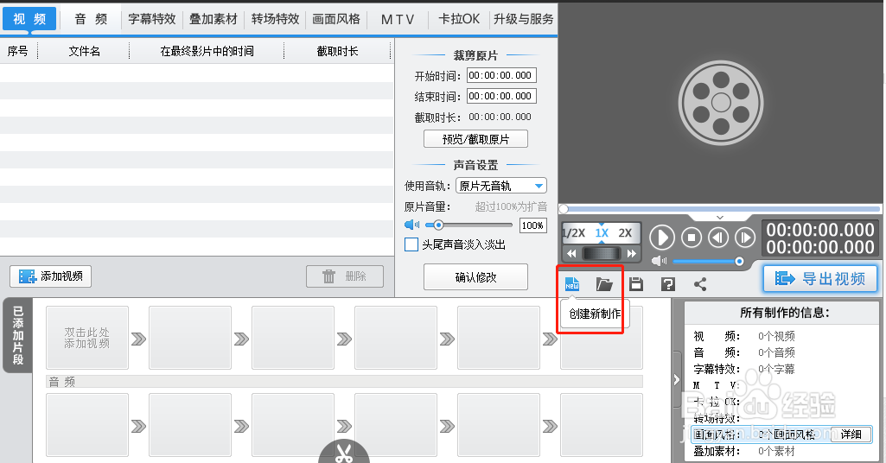This screenshot has height=463, width=886.
Task: Click the scissors cut icon
Action: (x=343, y=453)
